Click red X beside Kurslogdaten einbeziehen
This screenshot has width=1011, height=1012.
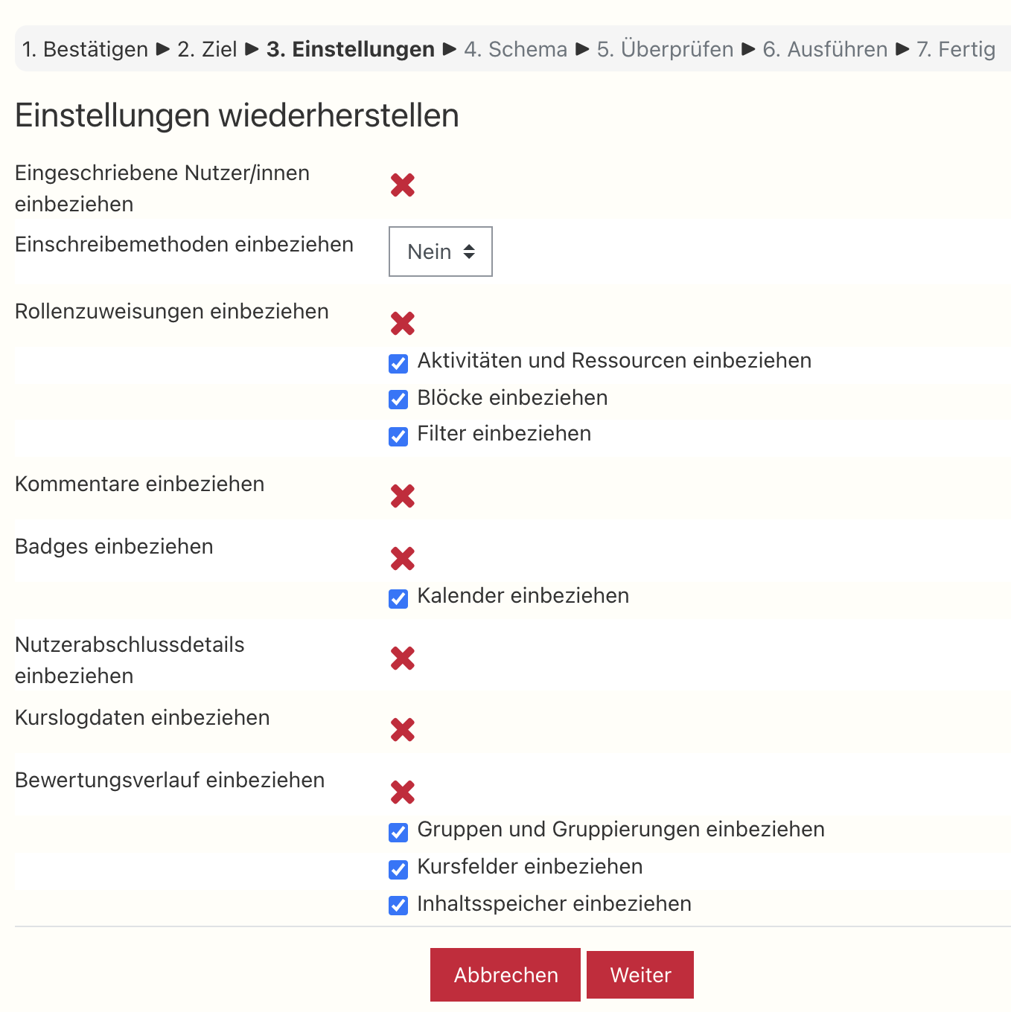pos(403,729)
